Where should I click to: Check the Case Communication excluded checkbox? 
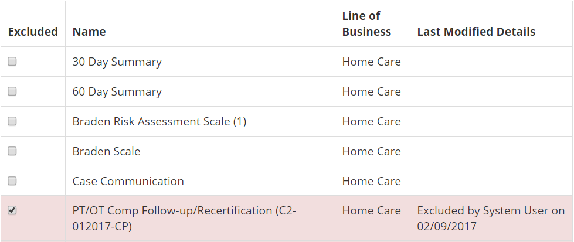click(x=12, y=181)
